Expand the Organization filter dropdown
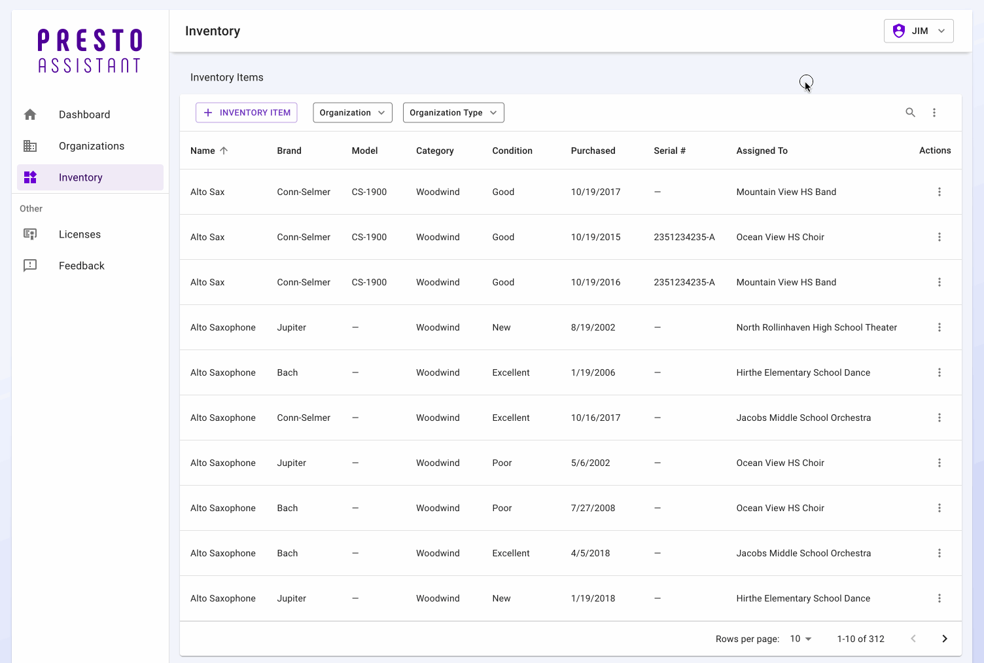984x663 pixels. point(352,113)
